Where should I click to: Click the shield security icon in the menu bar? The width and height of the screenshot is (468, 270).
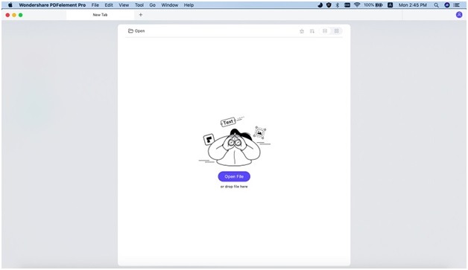pyautogui.click(x=329, y=5)
